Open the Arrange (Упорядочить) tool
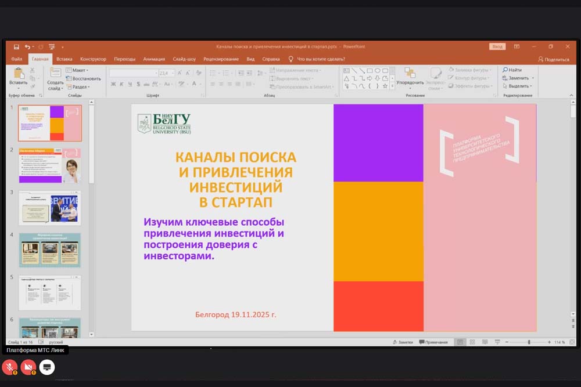Screen dimensions: 581x387 (x=410, y=74)
